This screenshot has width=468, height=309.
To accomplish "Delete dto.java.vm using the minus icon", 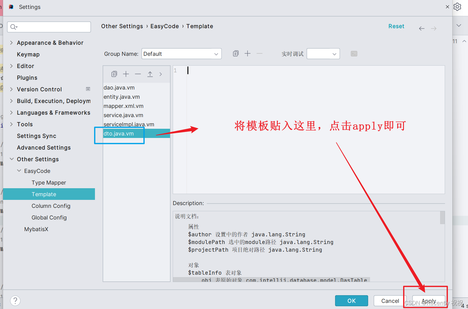I will pyautogui.click(x=138, y=74).
